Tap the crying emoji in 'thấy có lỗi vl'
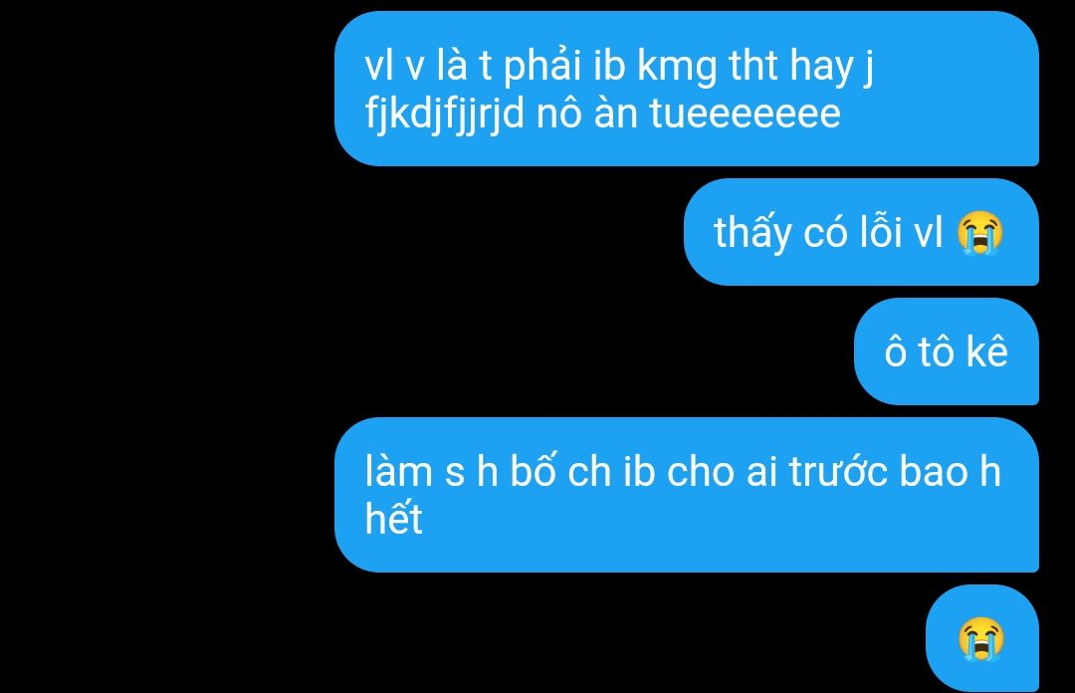1075x693 pixels. (981, 233)
